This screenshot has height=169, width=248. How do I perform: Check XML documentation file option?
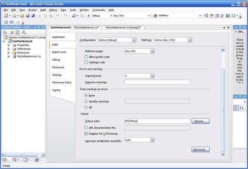click(x=86, y=127)
